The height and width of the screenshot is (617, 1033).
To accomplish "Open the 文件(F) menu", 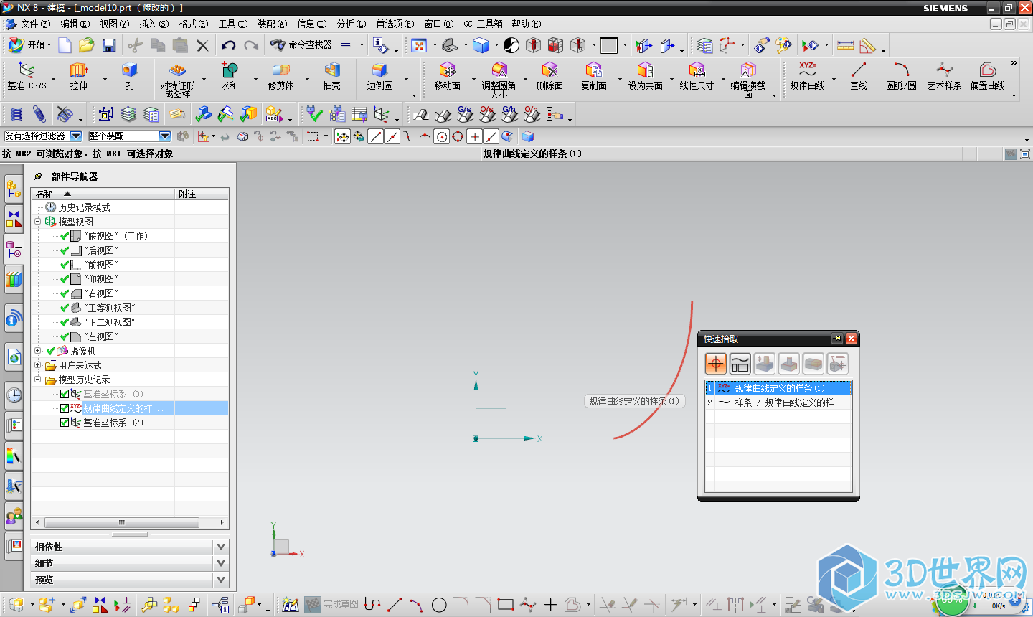I will [x=35, y=24].
